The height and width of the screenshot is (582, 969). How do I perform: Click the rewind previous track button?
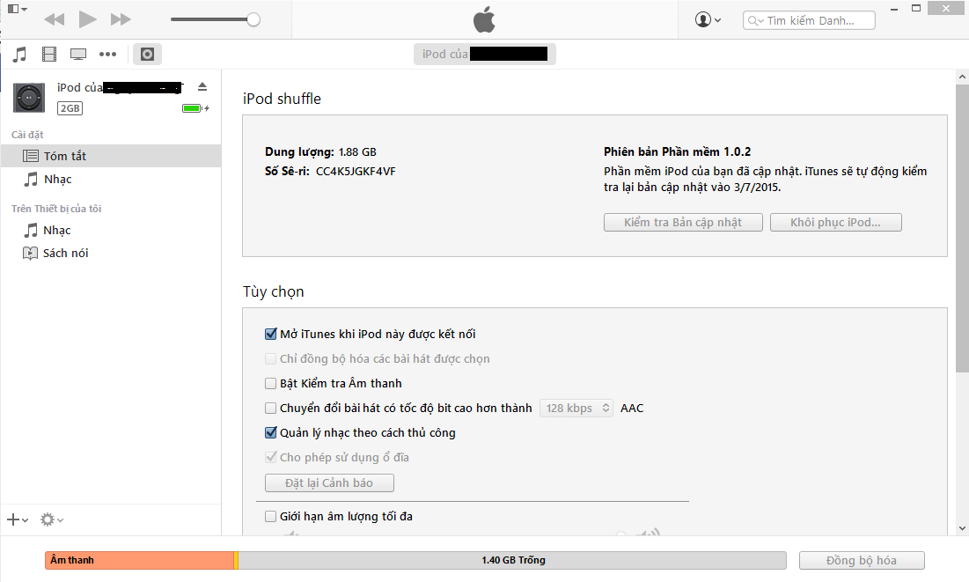[55, 19]
